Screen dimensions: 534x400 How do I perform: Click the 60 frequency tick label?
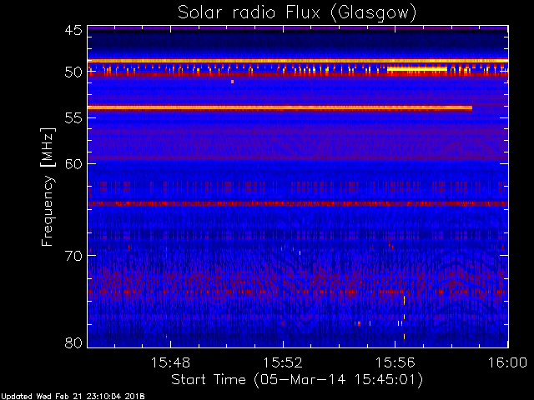[x=73, y=163]
